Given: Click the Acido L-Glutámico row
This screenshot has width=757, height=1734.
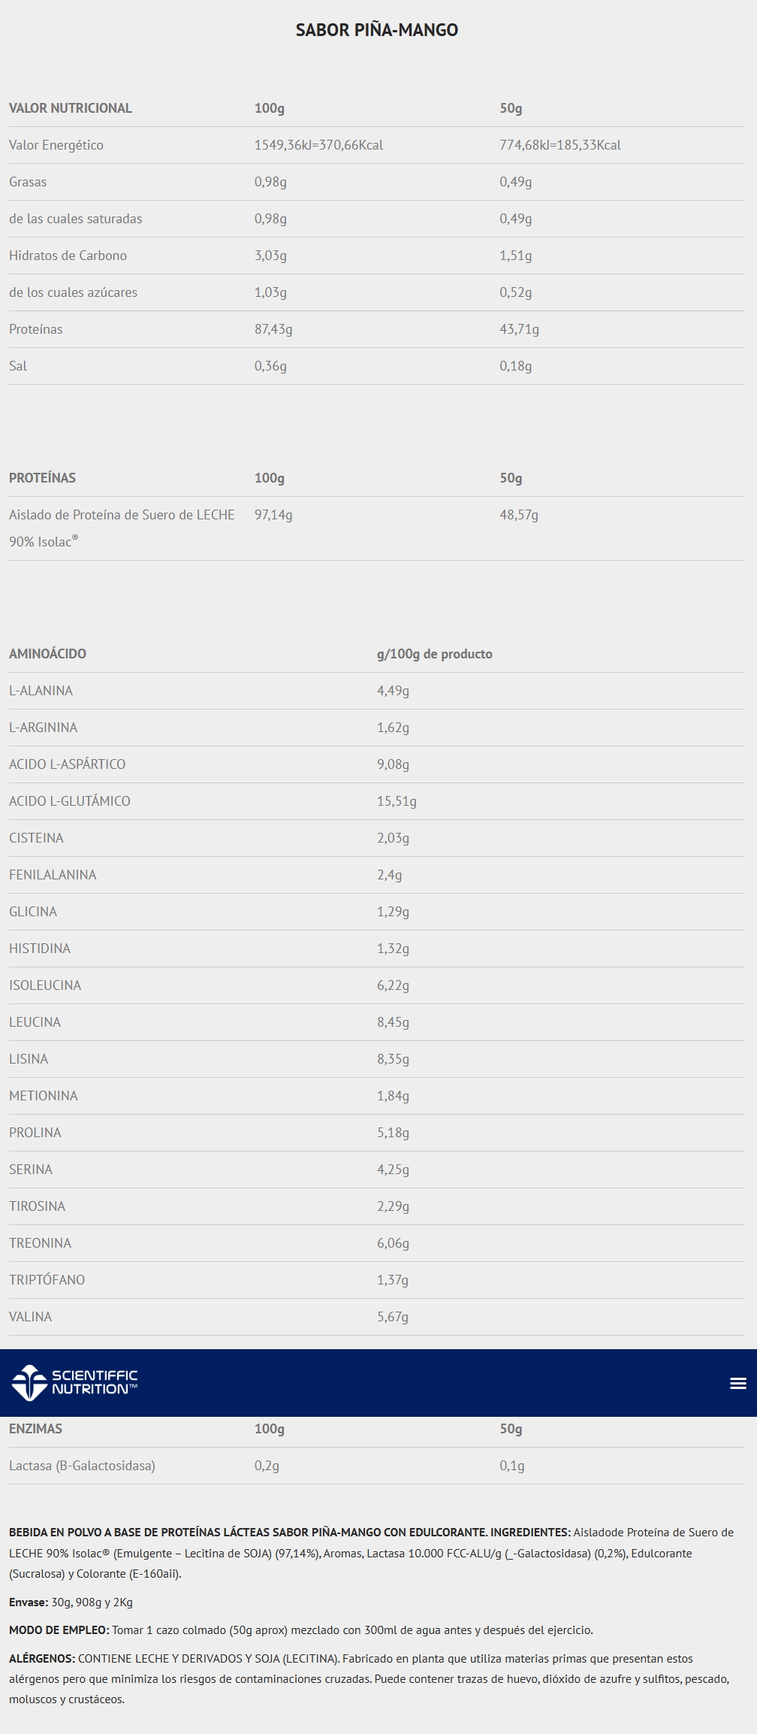Looking at the screenshot, I should click(x=70, y=801).
